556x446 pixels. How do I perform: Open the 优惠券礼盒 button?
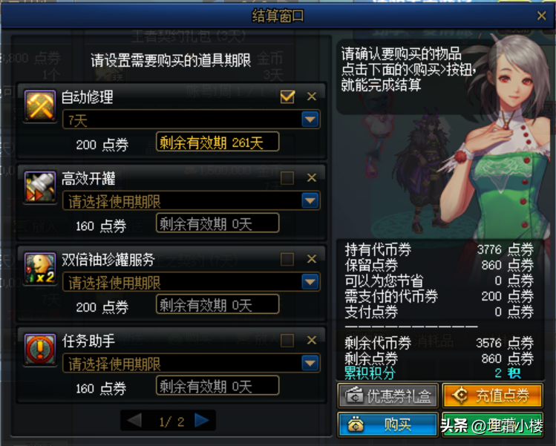pyautogui.click(x=388, y=396)
